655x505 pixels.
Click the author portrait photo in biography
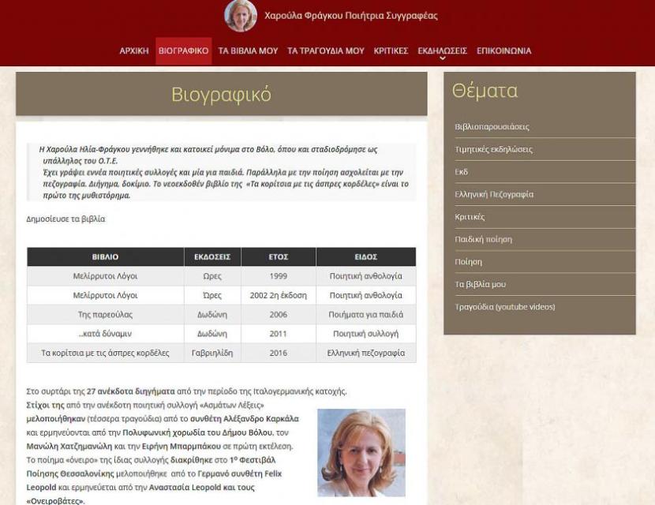361,453
